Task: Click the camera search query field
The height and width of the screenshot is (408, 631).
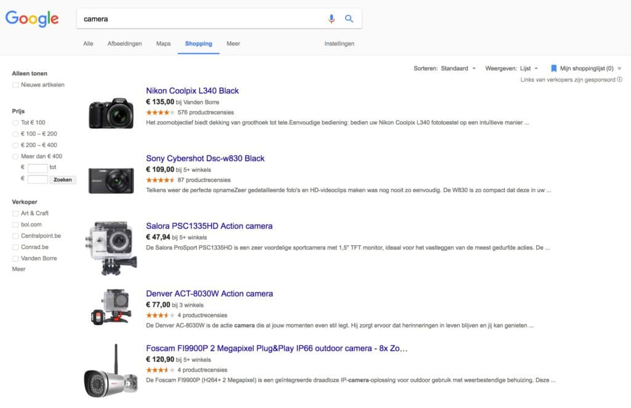Action: pyautogui.click(x=202, y=19)
